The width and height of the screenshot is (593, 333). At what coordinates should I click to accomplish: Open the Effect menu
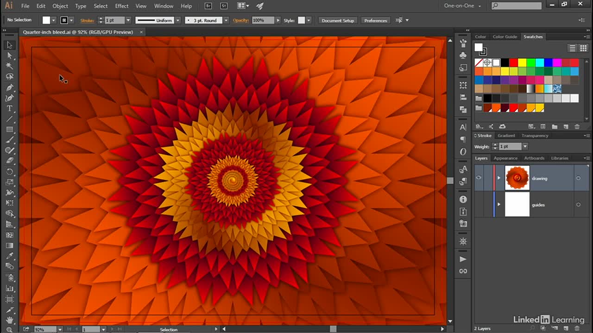point(122,6)
